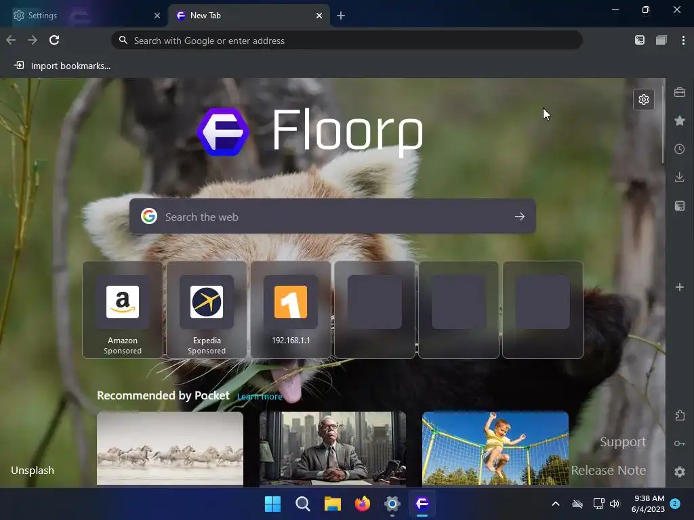Image resolution: width=694 pixels, height=520 pixels.
Task: Open the volume speaker tray icon
Action: (615, 504)
